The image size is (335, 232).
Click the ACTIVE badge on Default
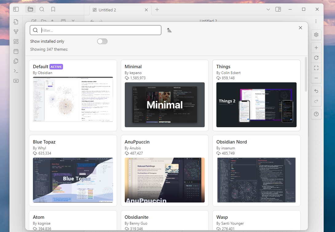coord(56,67)
